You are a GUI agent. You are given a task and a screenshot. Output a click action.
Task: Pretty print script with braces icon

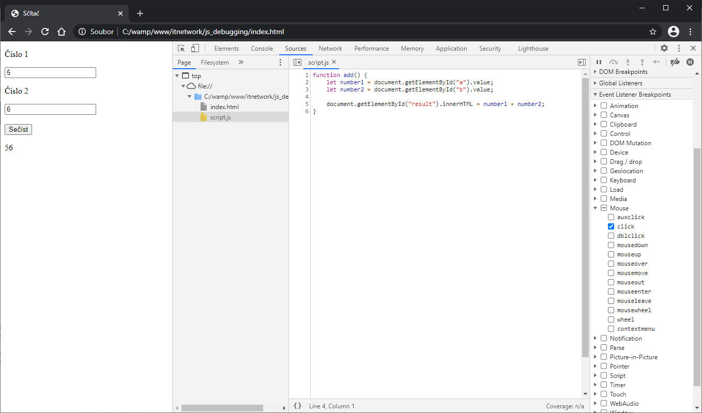297,406
